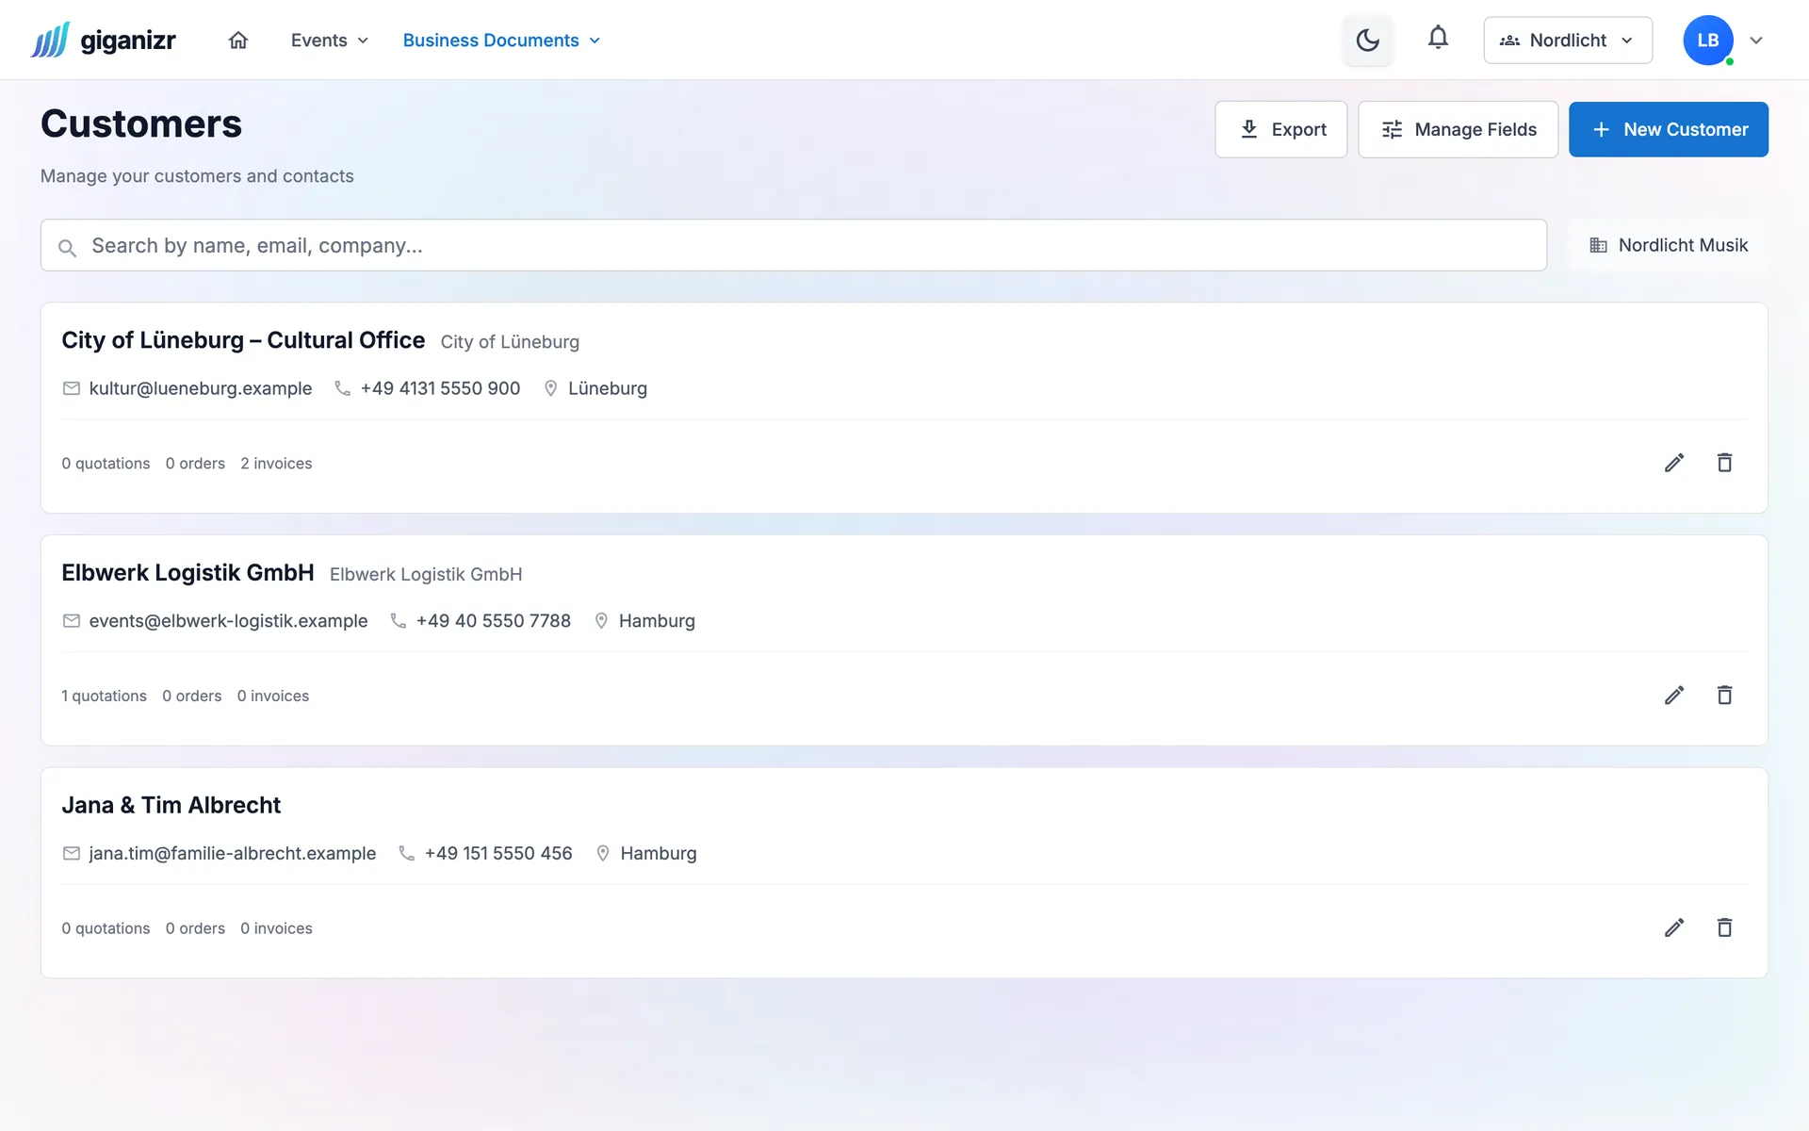Delete City of Lüneburg customer

[1724, 463]
